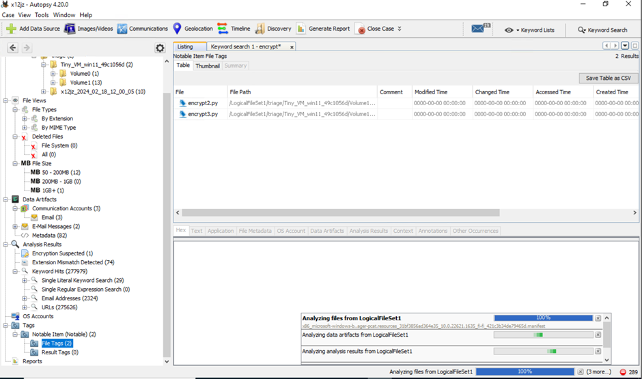Open the Images/Videos gallery
Image resolution: width=642 pixels, height=379 pixels.
pos(88,29)
